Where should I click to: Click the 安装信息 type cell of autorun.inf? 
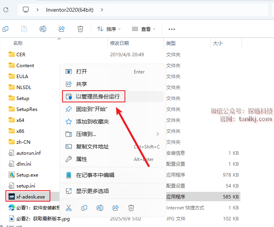(176, 153)
